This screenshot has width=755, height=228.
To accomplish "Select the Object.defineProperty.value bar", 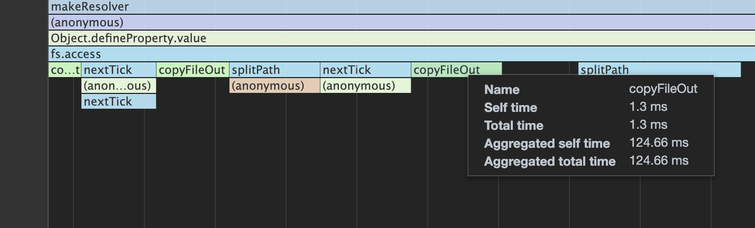I will [401, 39].
